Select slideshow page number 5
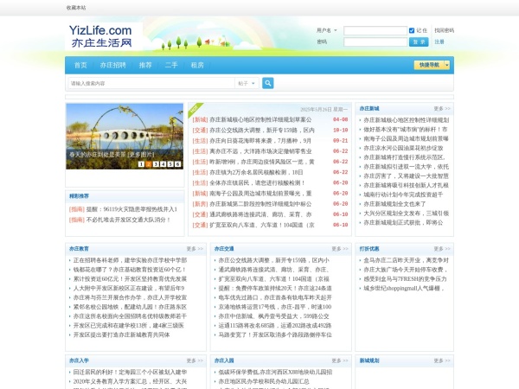This screenshot has height=389, width=519. point(170,164)
